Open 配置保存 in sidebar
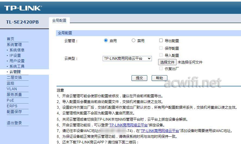This screenshot has height=144, width=241. (x=14, y=112)
